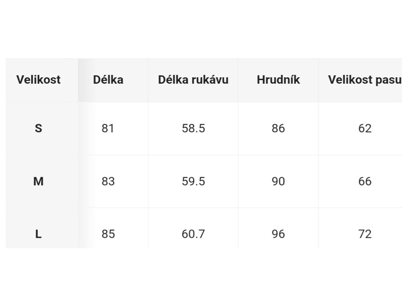Image resolution: width=409 pixels, height=306 pixels.
Task: Select size M row label
Action: (38, 181)
